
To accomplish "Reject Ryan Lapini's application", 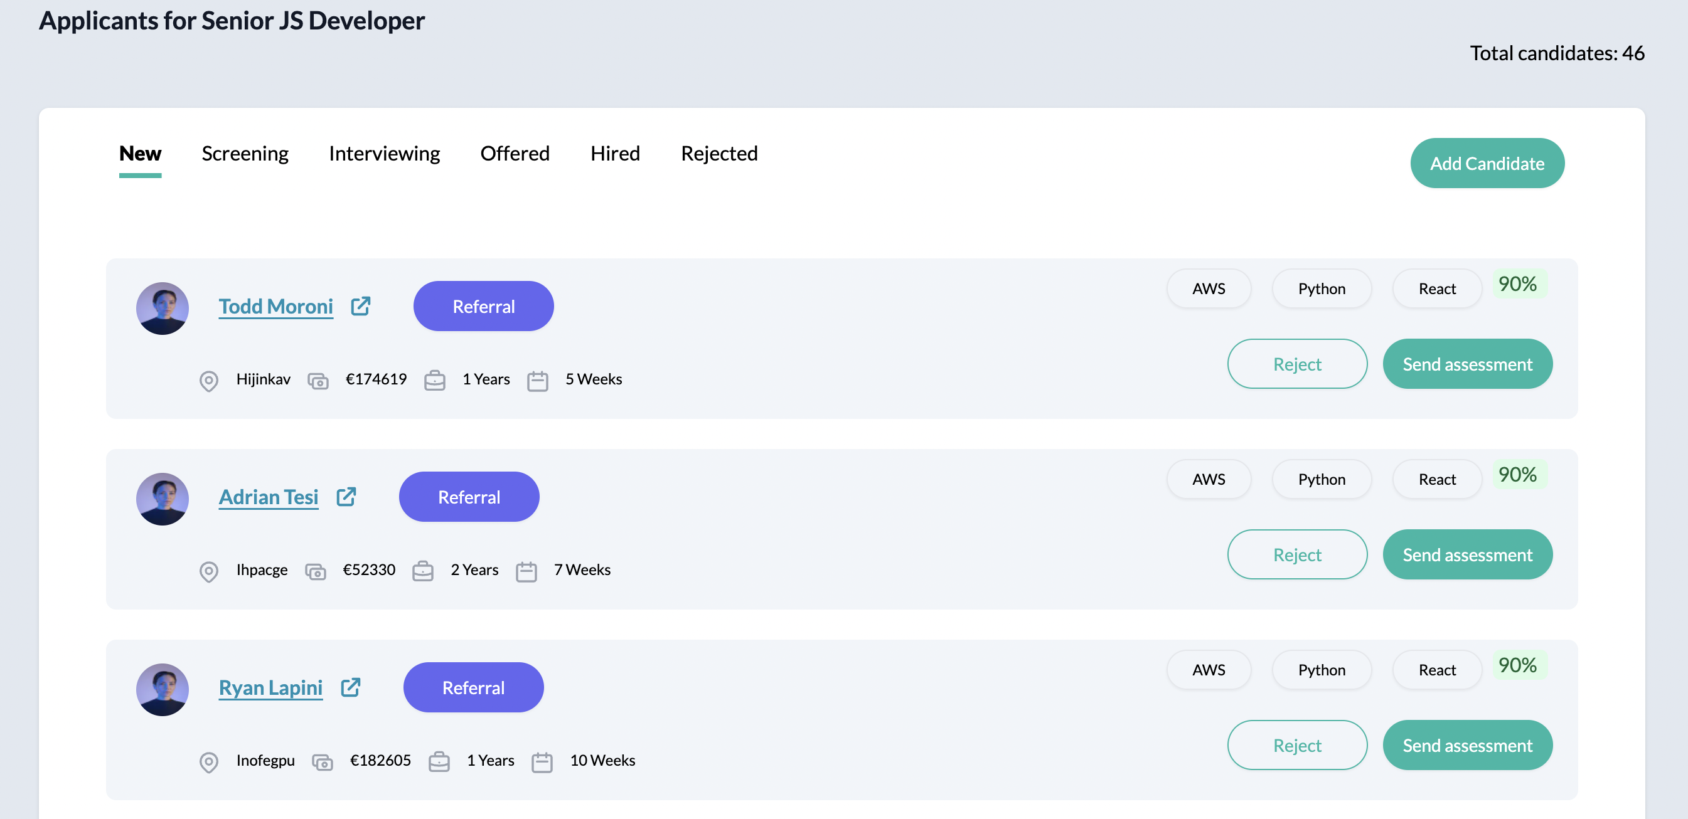I will coord(1297,744).
